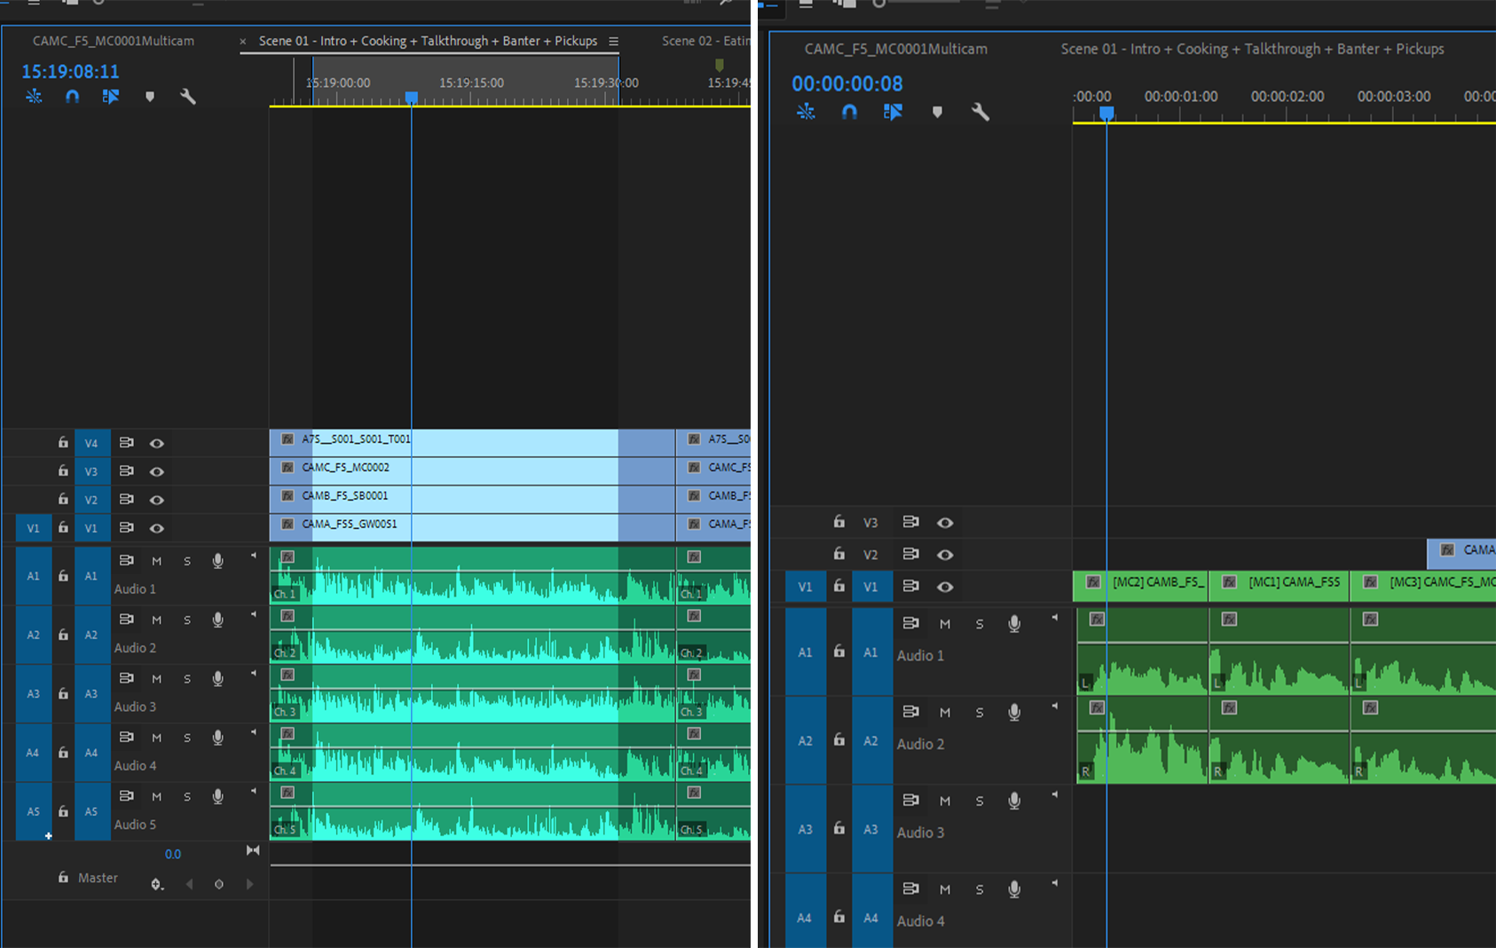
Task: Mute the Audio 3 track
Action: pyautogui.click(x=157, y=678)
